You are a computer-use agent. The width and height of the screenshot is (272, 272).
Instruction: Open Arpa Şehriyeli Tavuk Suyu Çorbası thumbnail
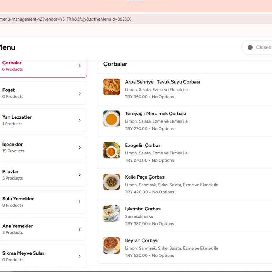tap(112, 87)
